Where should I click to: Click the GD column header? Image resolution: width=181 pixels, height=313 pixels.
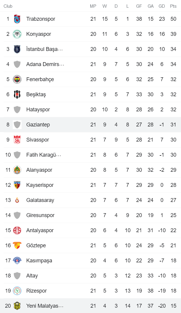[x=162, y=6]
